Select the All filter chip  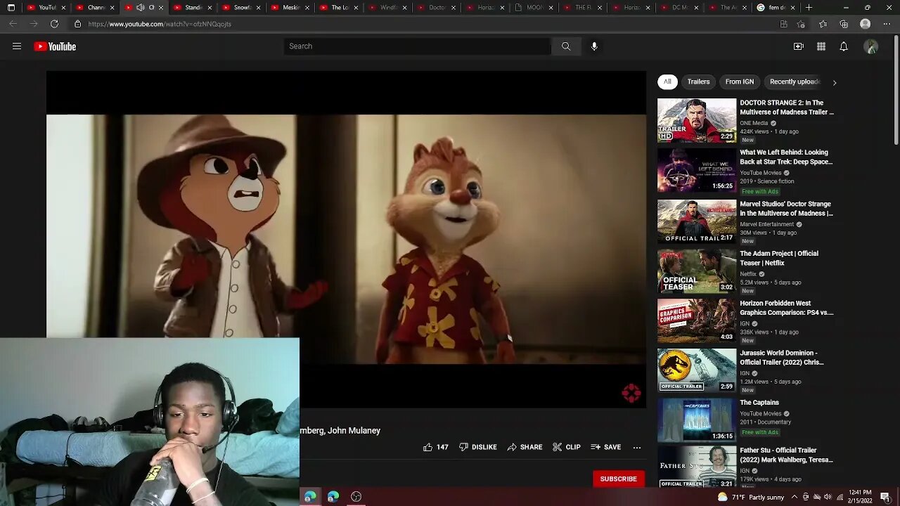click(x=667, y=82)
